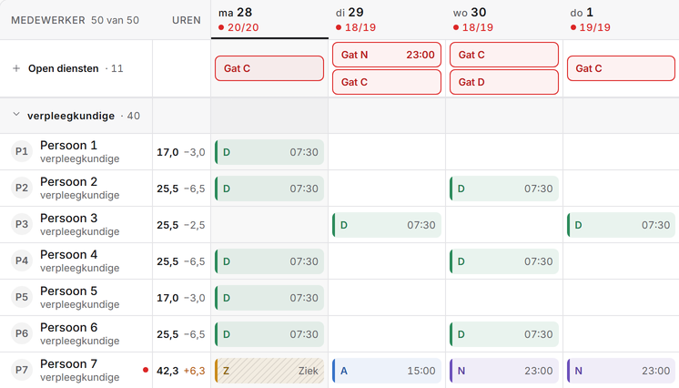Image resolution: width=679 pixels, height=388 pixels.
Task: Click the red warning dot on Persoon 7
Action: [x=146, y=370]
